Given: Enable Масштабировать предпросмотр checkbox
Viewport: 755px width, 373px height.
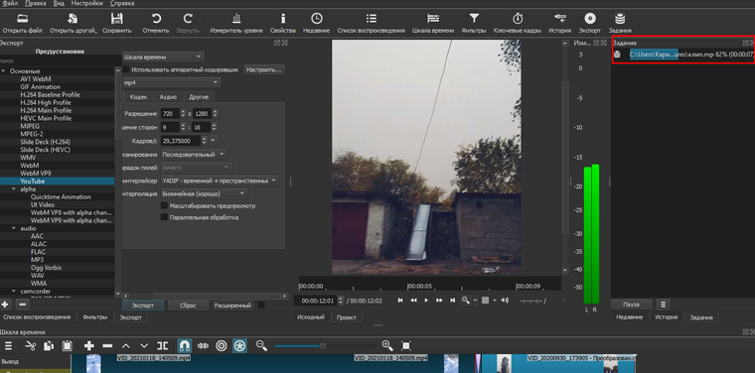Looking at the screenshot, I should coord(164,205).
